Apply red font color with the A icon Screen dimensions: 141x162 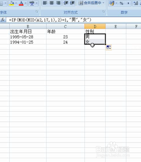click(21, 3)
